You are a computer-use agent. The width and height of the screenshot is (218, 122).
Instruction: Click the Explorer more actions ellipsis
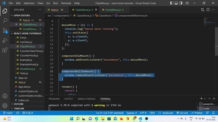pos(40,9)
